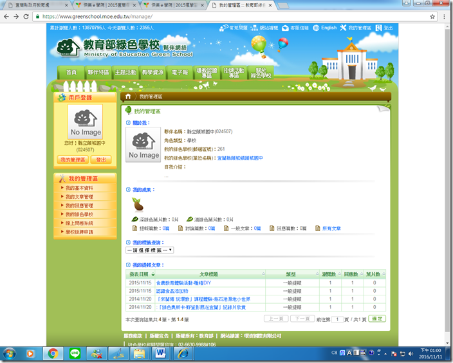Expand 我的基本資料 in the sidebar menu

coord(79,188)
